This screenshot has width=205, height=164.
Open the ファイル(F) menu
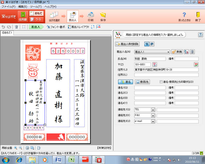[9, 6]
